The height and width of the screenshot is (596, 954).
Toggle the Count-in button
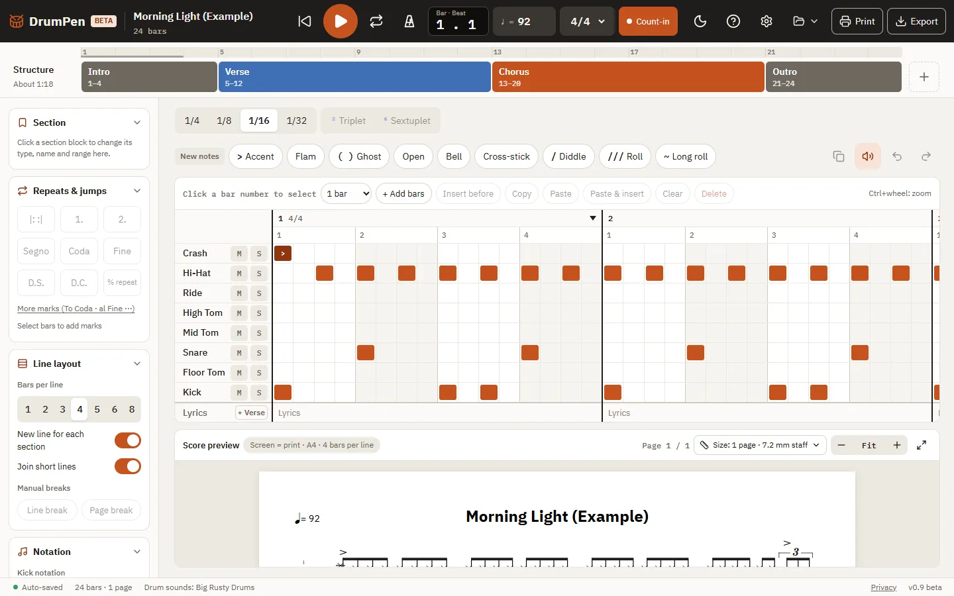(x=648, y=21)
